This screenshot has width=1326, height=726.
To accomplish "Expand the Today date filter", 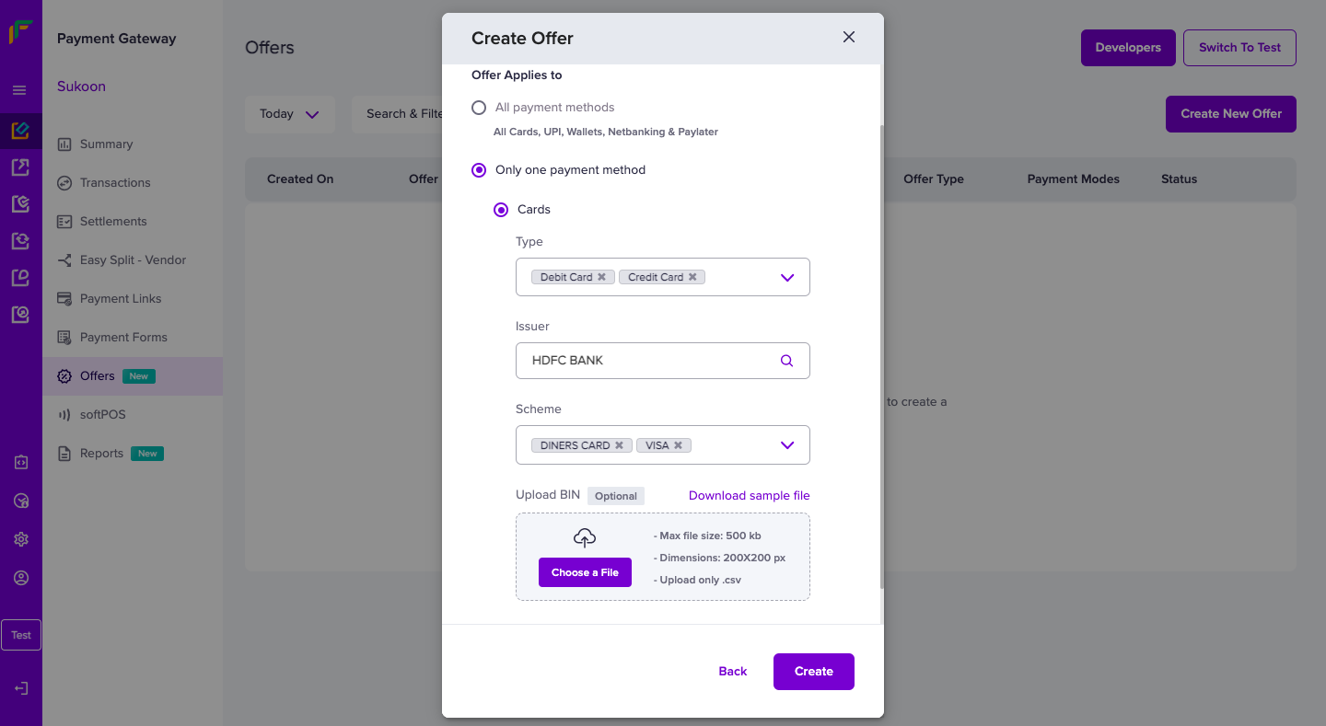I will (290, 113).
